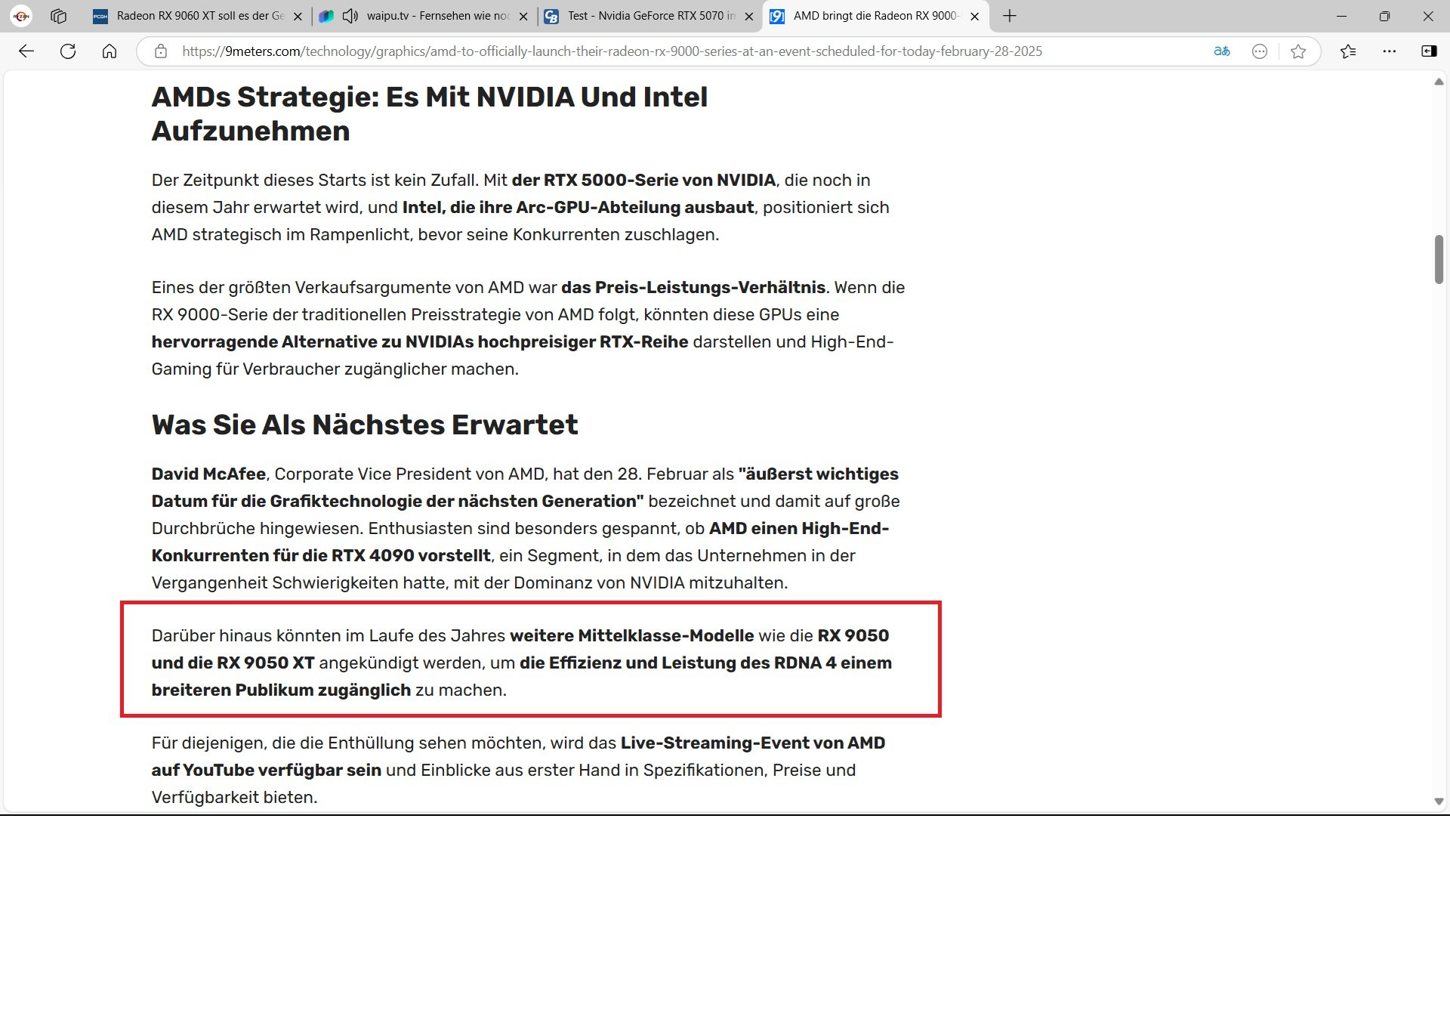Open the translate page icon
Screen dimensions: 1450x1010
1221,51
